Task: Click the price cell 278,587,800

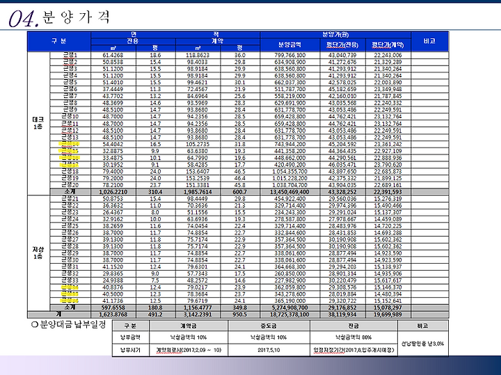Action: (289, 219)
